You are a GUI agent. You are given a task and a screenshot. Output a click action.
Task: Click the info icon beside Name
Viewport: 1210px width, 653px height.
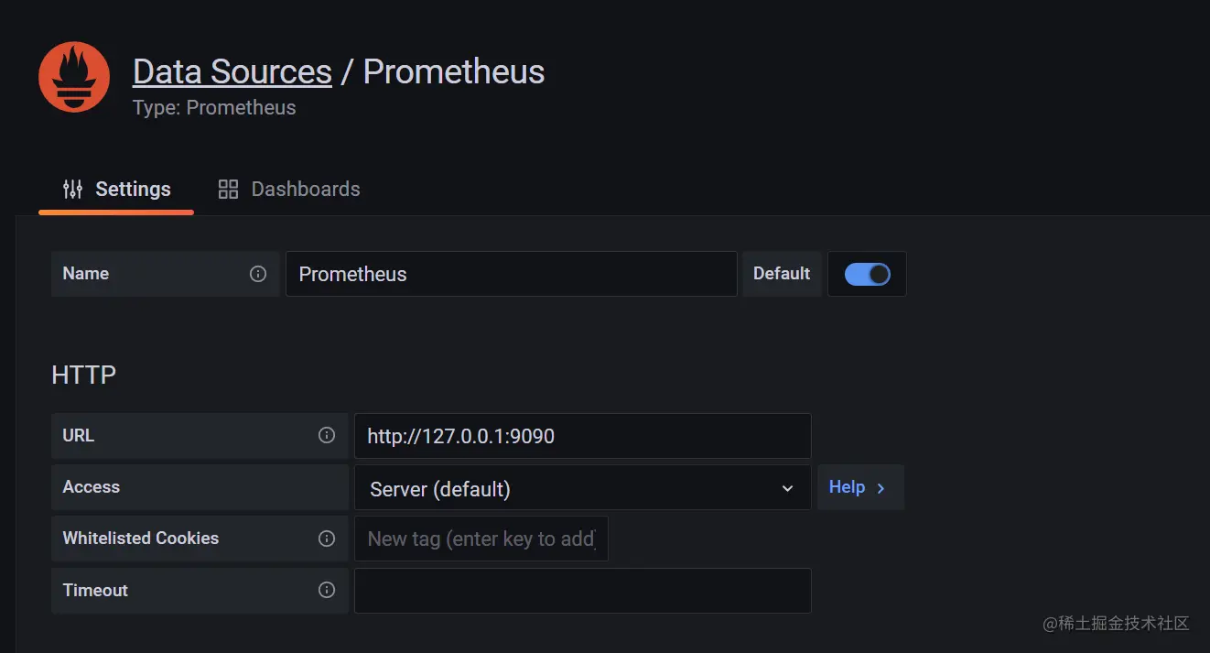pos(258,274)
